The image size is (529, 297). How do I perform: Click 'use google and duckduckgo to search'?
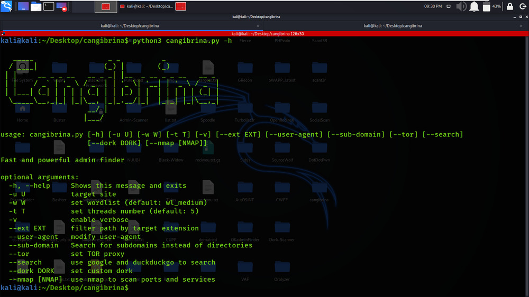[143, 262]
